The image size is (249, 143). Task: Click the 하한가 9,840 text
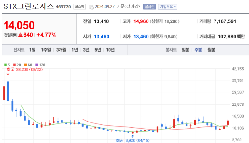pos(164,37)
